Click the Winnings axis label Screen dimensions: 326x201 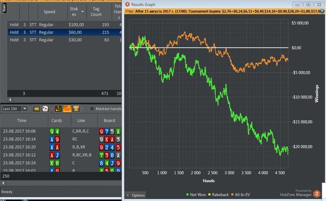pyautogui.click(x=317, y=94)
